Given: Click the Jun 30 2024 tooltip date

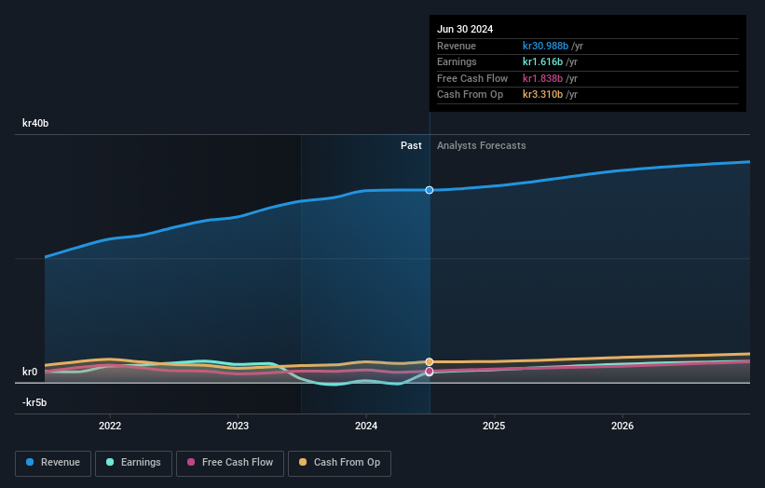Looking at the screenshot, I should pos(465,29).
